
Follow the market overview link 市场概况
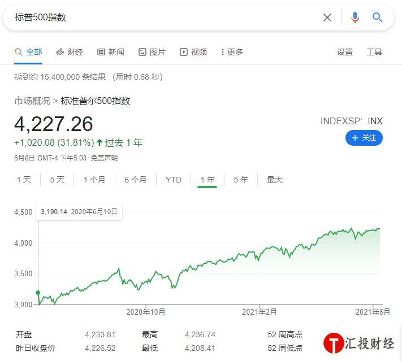(x=32, y=101)
